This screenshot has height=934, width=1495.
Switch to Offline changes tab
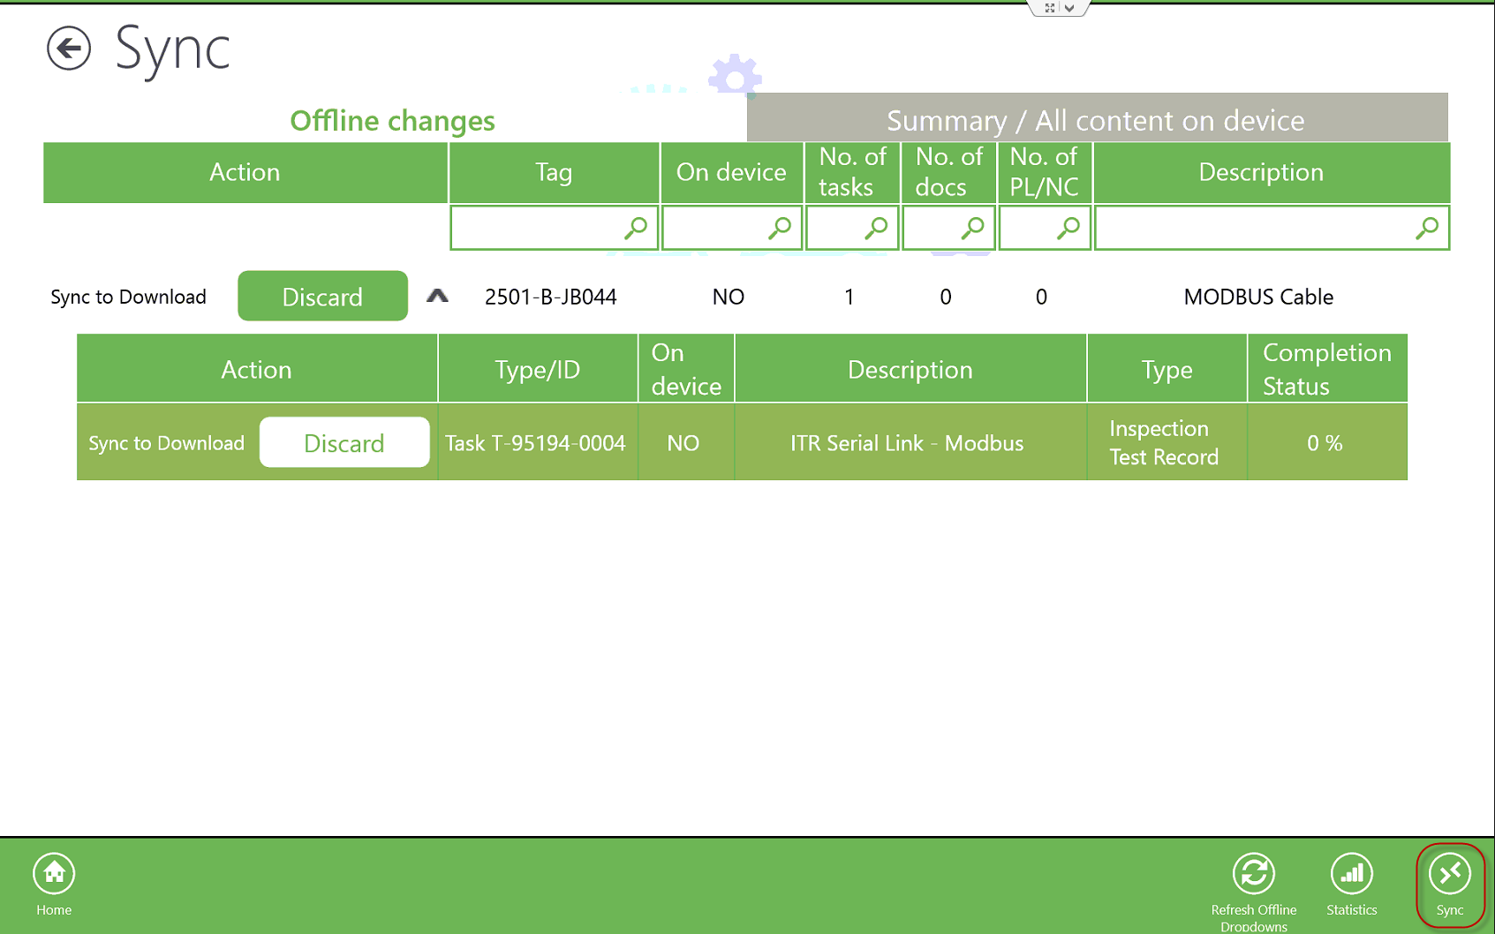393,120
